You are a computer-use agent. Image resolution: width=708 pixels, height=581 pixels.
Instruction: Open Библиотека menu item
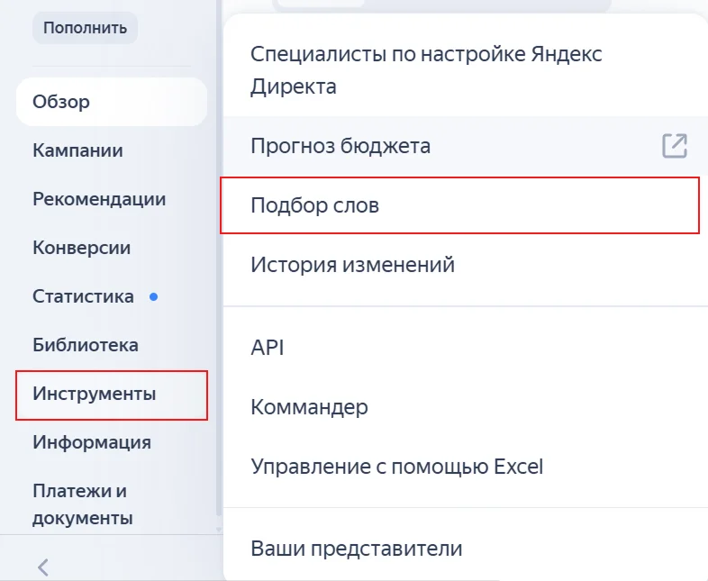[x=85, y=345]
